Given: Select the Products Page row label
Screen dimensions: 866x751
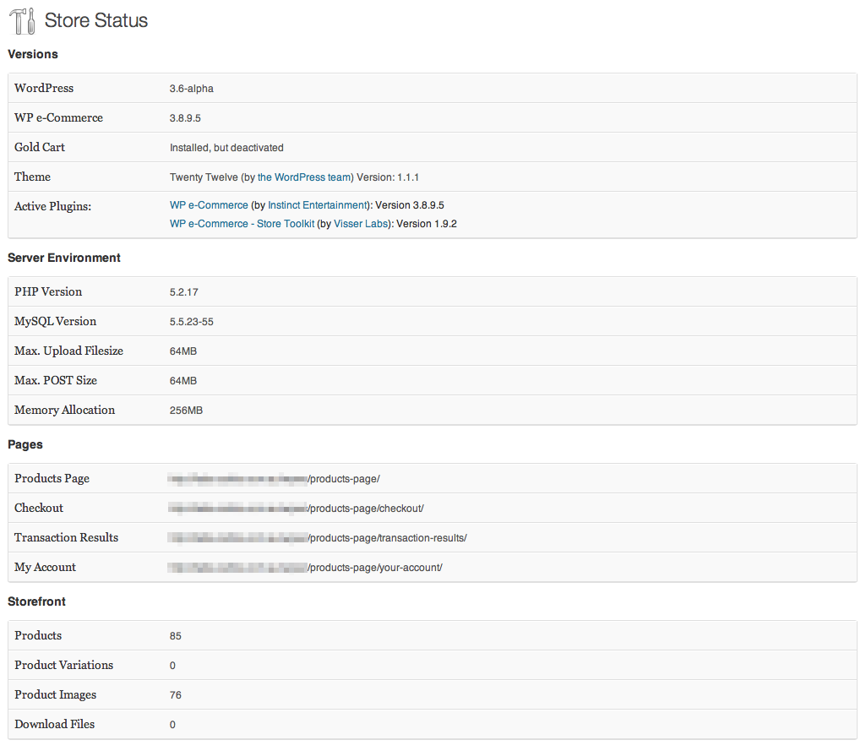Looking at the screenshot, I should click(52, 478).
